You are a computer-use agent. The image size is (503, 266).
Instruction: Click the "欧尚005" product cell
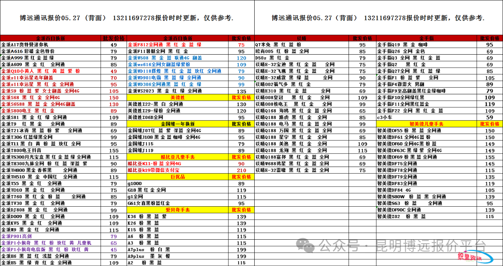[x=301, y=51]
